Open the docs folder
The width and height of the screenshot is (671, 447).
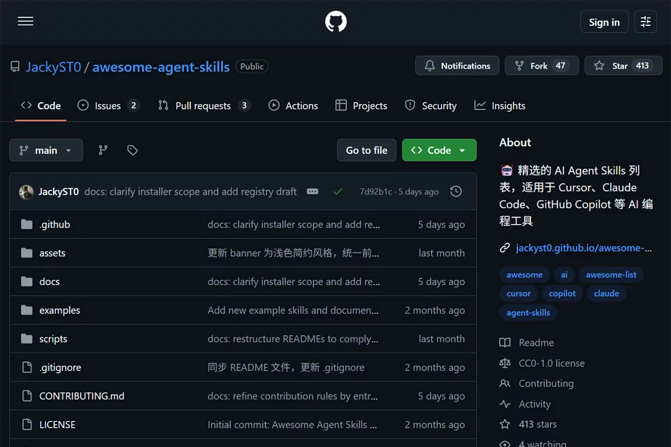[50, 282]
